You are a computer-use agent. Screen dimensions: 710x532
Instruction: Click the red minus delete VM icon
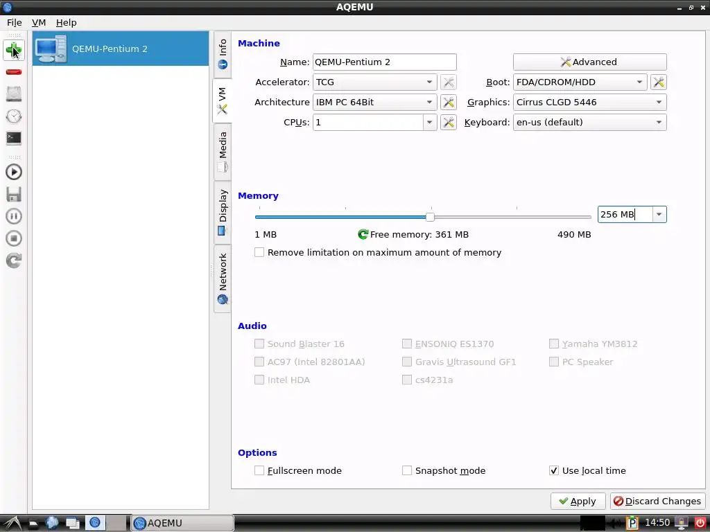(x=14, y=72)
